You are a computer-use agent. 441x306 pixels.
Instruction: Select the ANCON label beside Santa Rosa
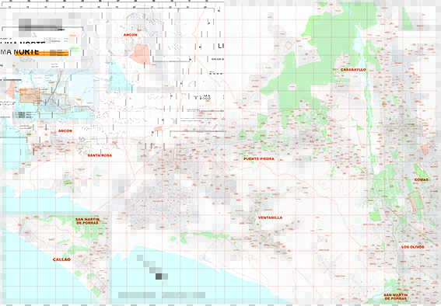pyautogui.click(x=65, y=130)
